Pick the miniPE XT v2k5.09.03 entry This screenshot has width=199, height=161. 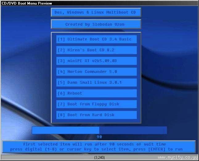[x=96, y=61]
